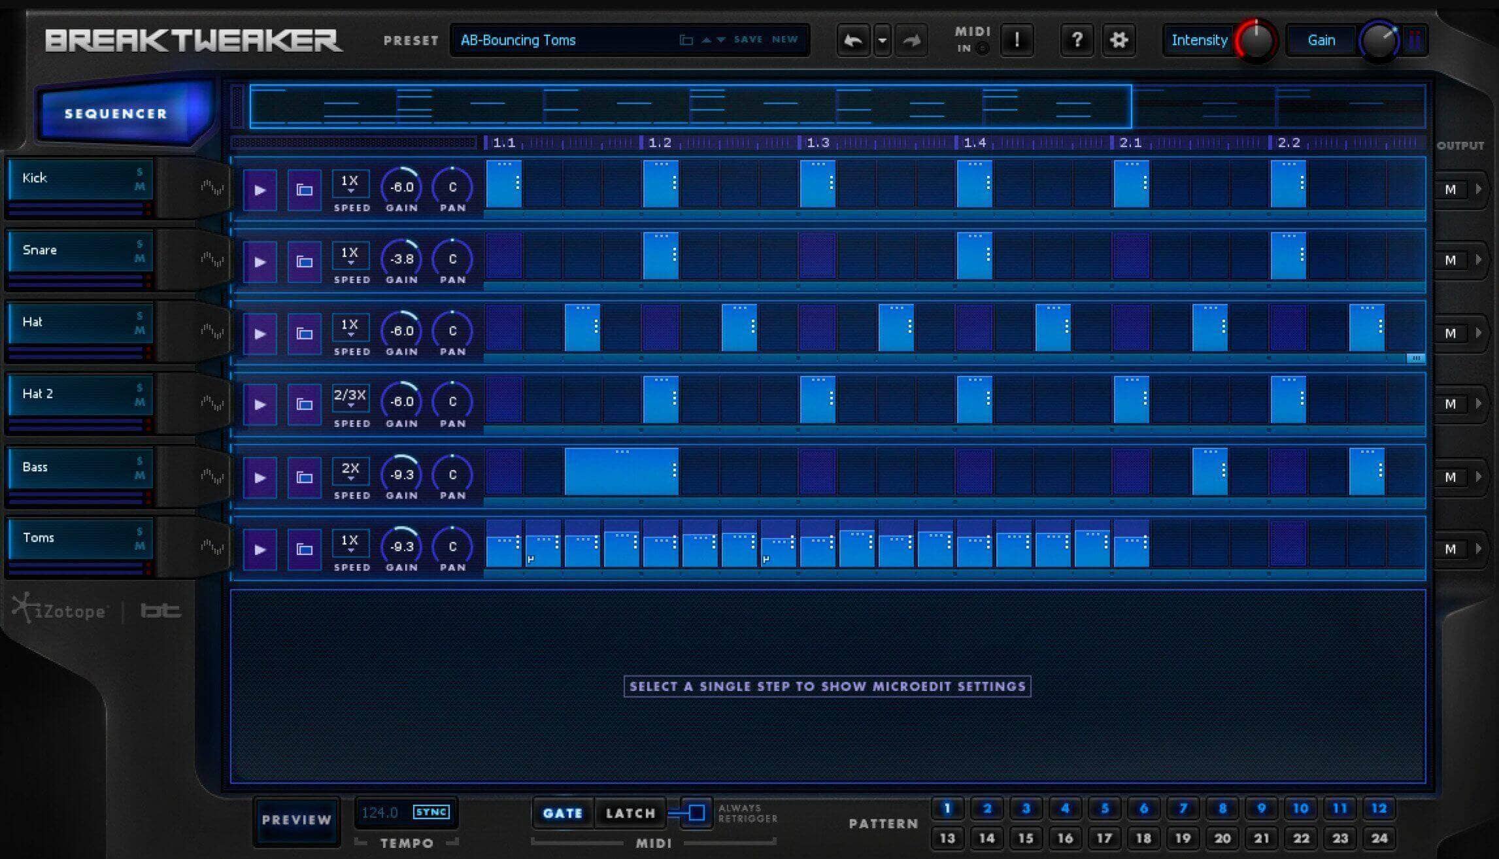Viewport: 1499px width, 859px height.
Task: Click the MIDI panic exclamation button
Action: coord(1017,41)
